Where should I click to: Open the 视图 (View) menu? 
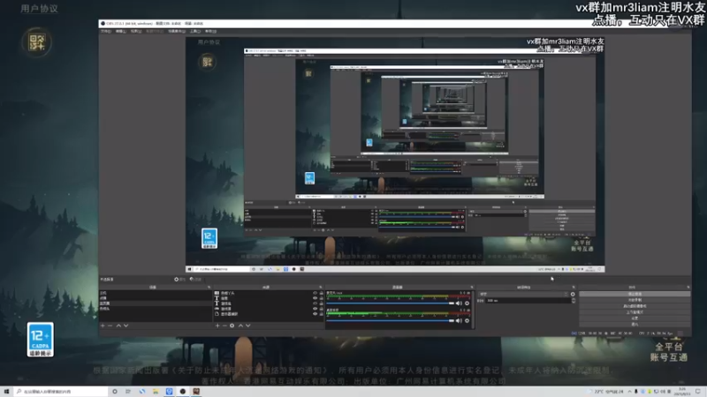click(136, 32)
